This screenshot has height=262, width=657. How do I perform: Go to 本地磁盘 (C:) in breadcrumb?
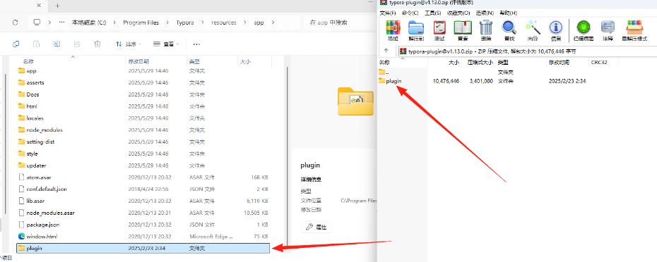point(88,23)
